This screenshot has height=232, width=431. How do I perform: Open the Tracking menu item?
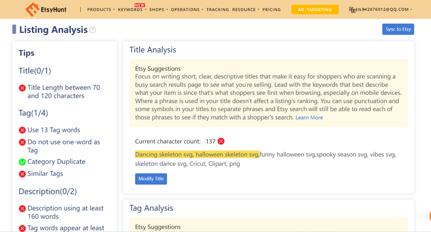click(x=218, y=10)
